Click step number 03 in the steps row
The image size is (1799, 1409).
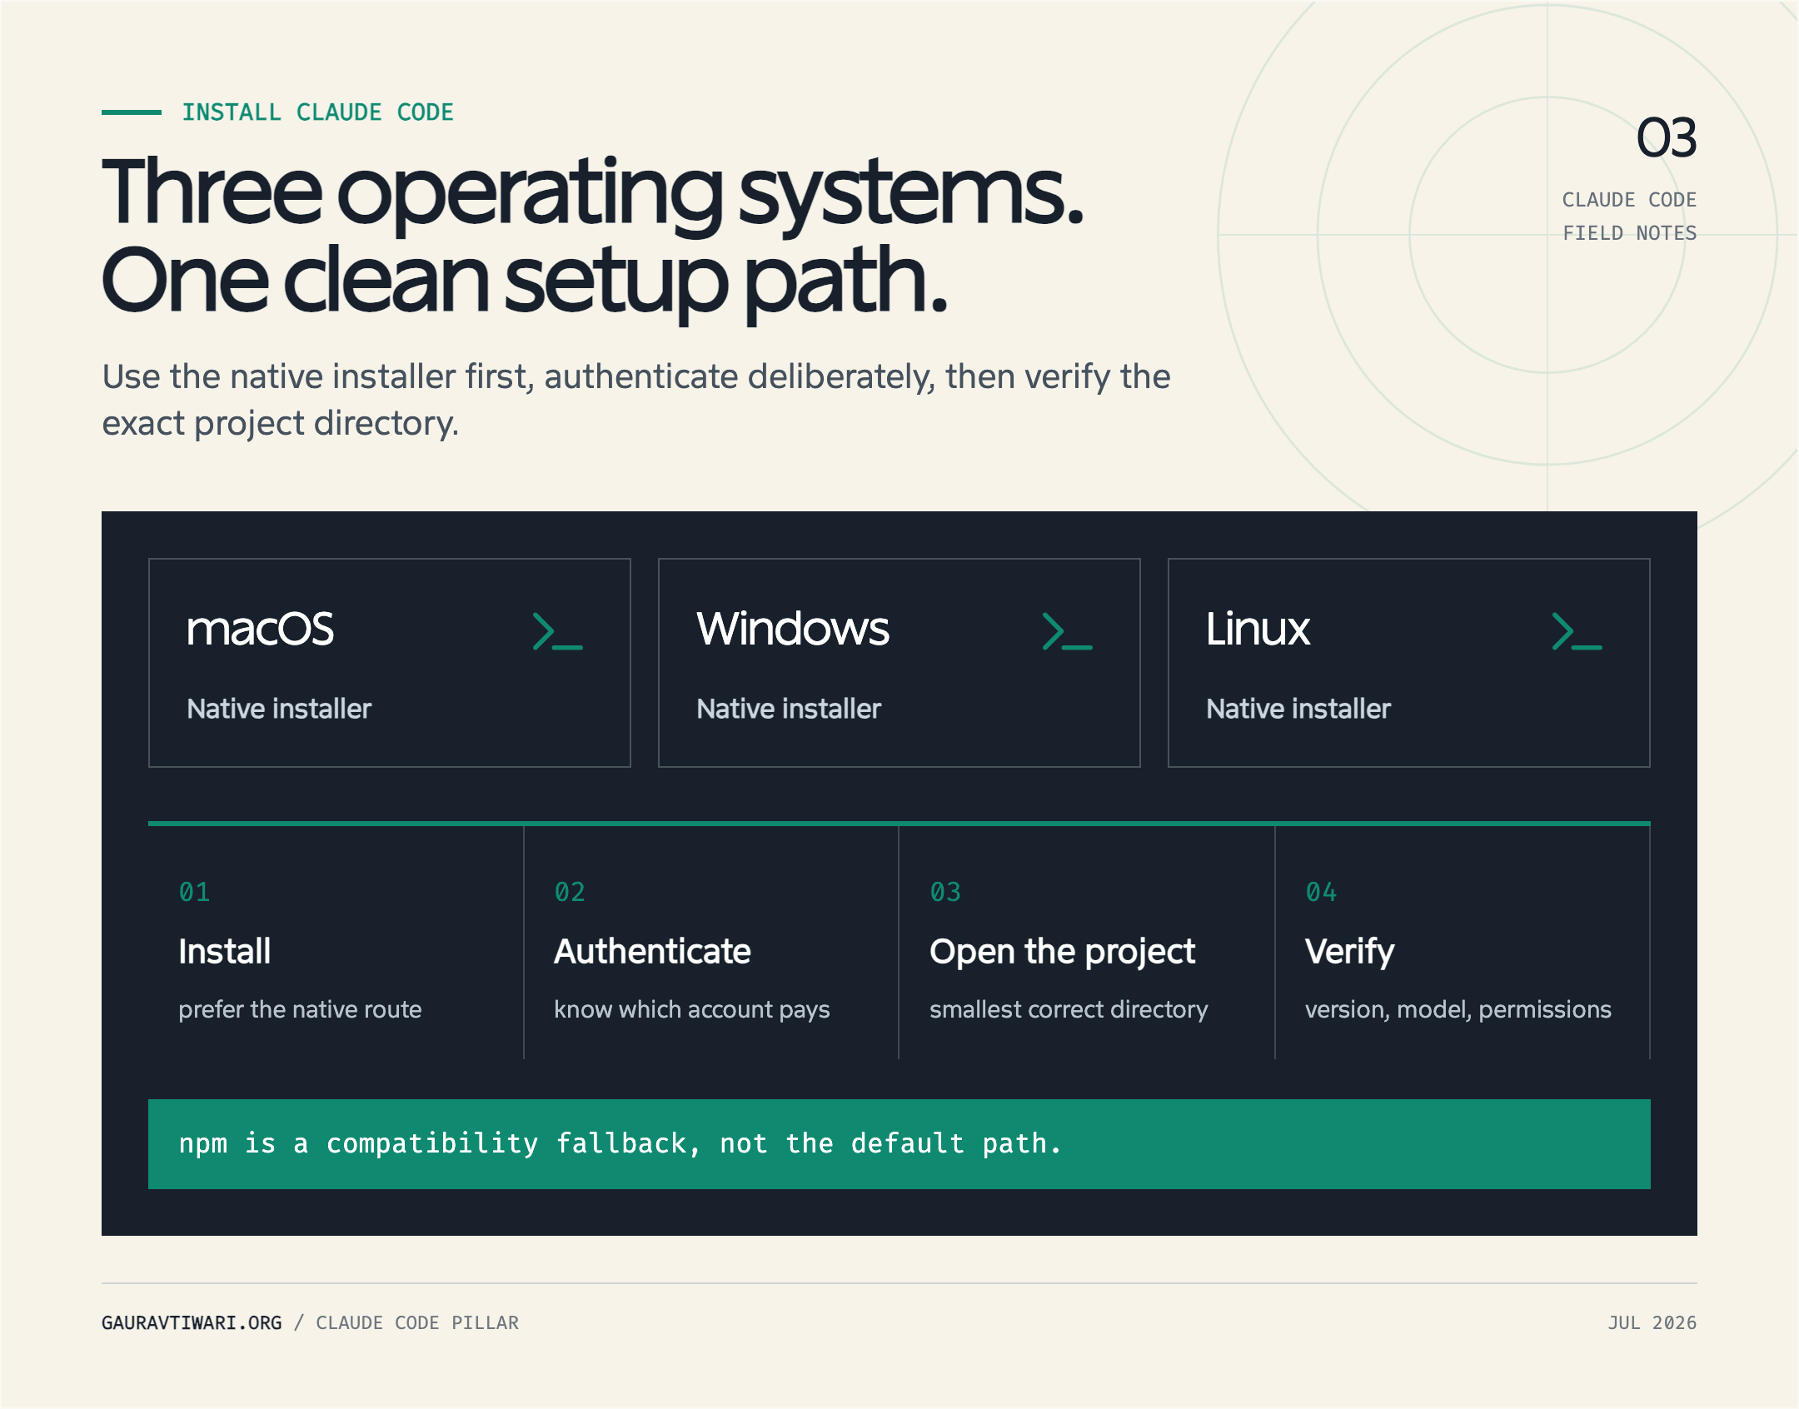click(945, 892)
